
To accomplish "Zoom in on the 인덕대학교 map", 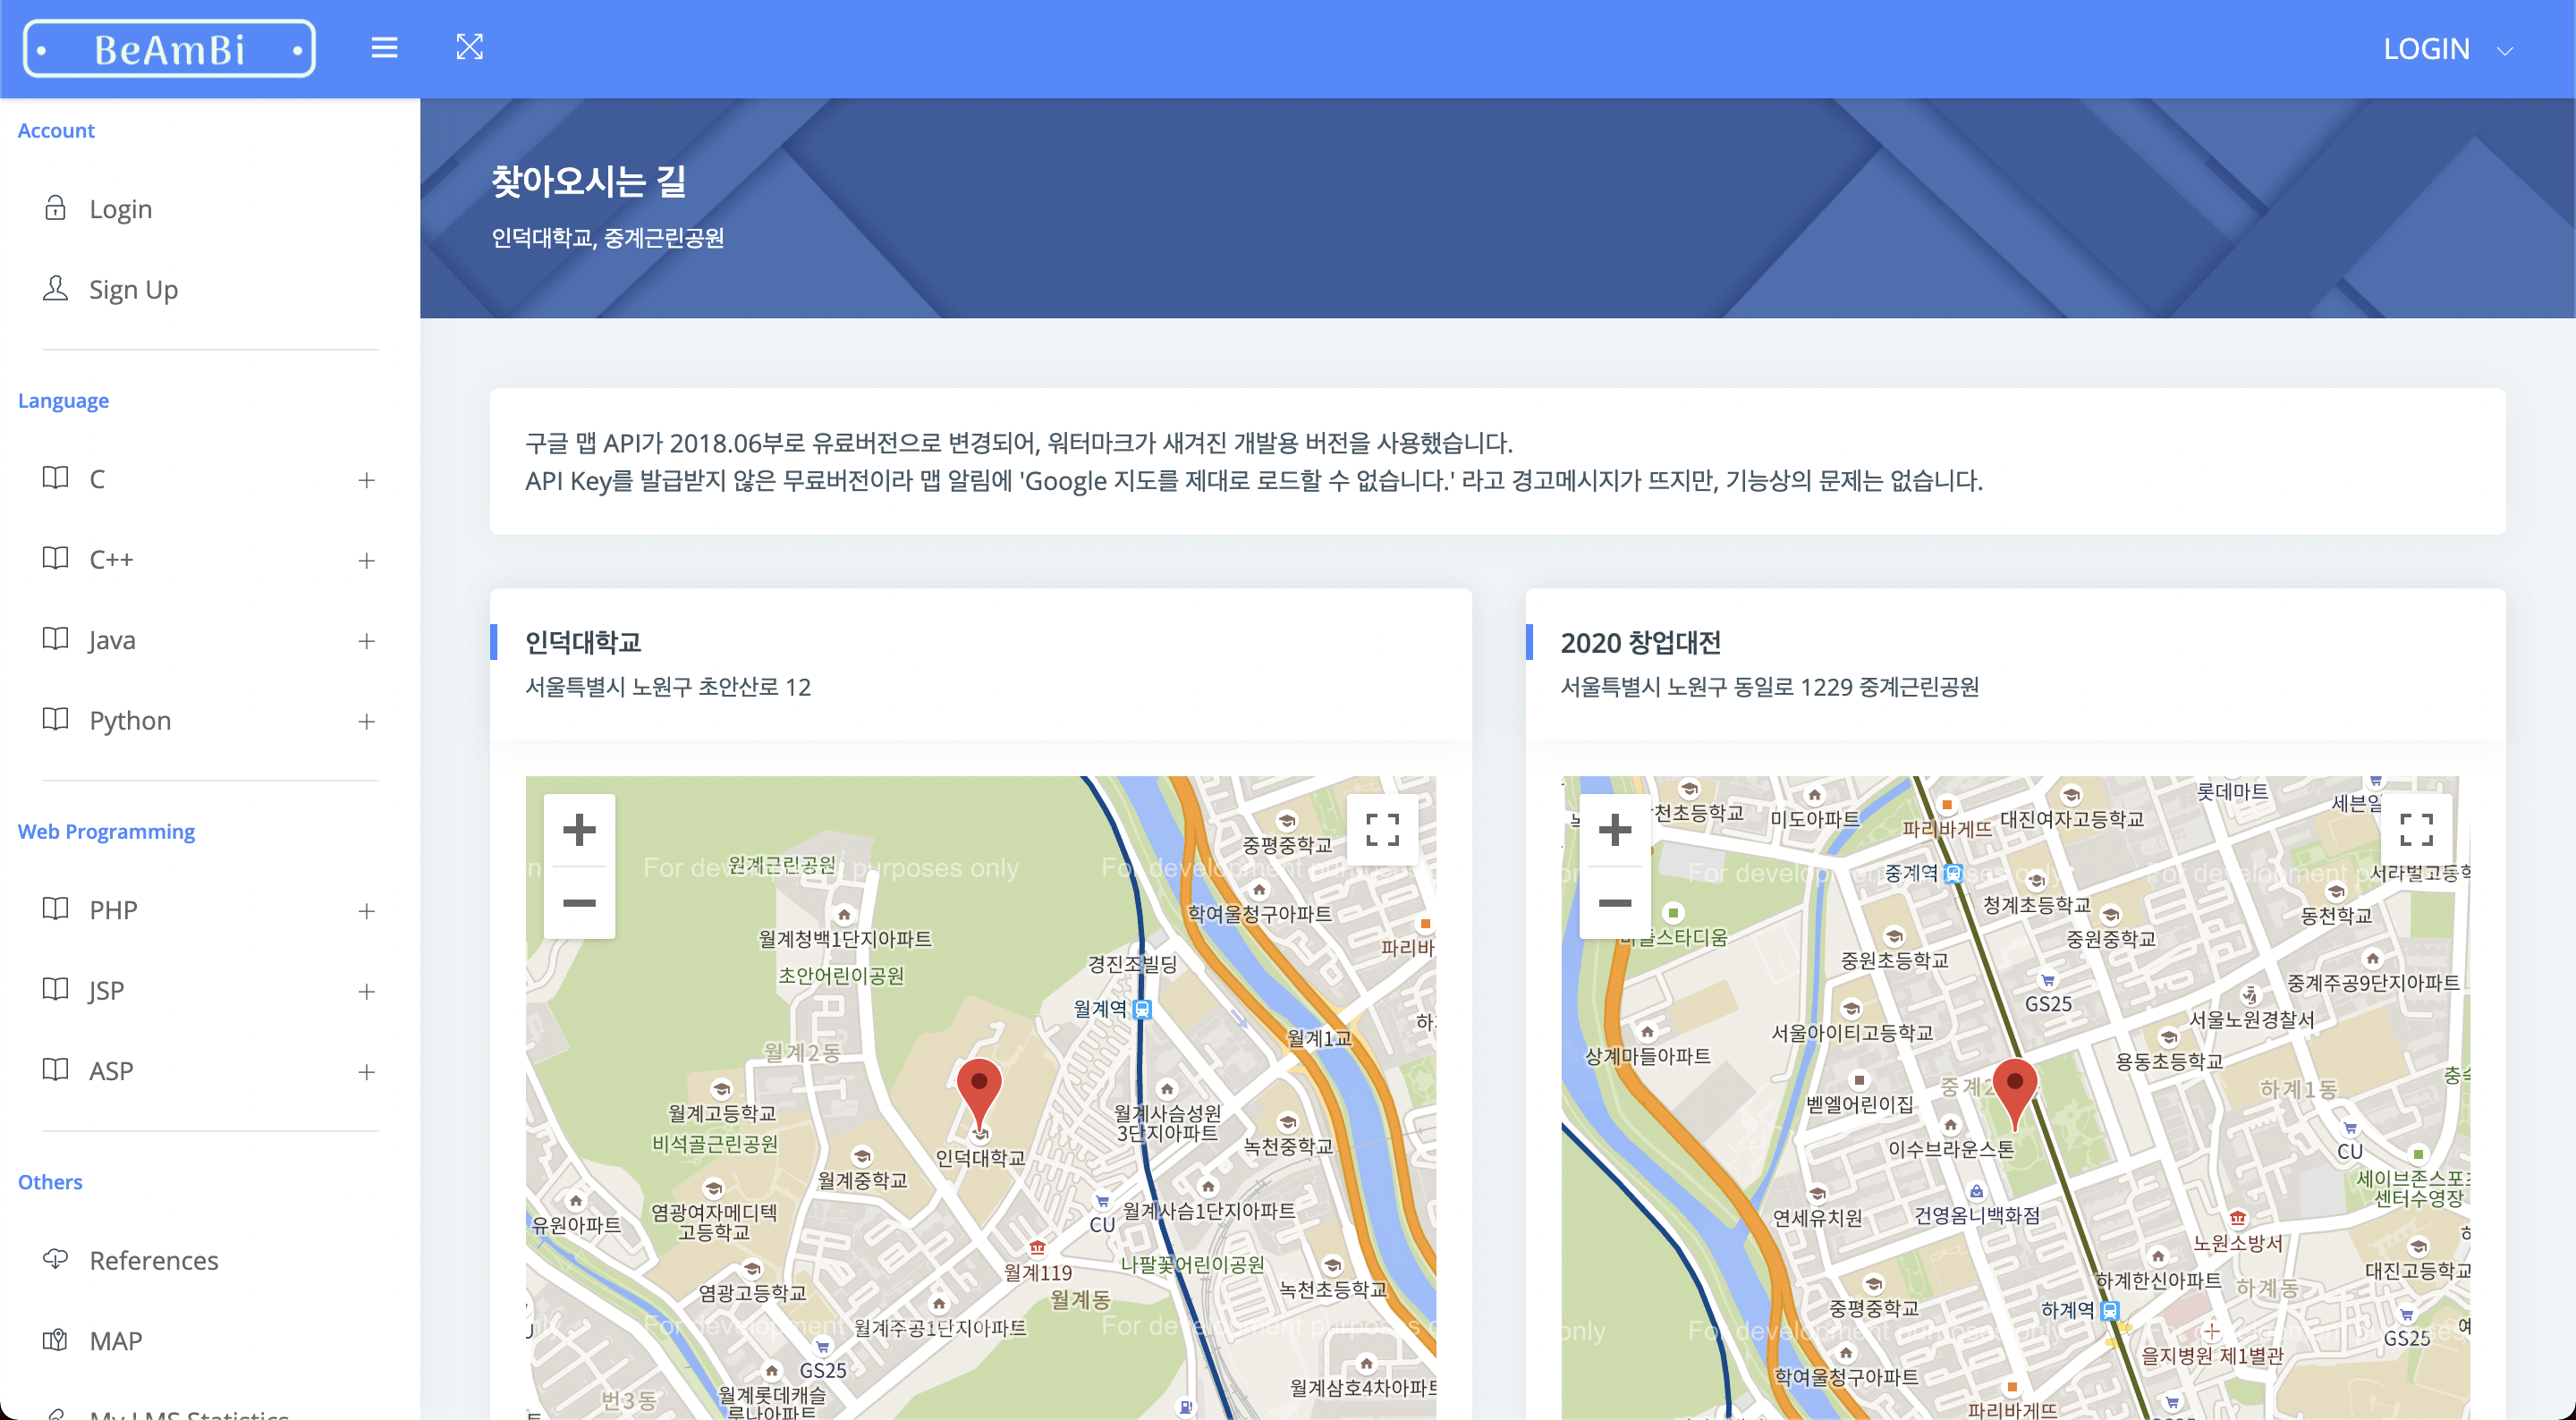I will coord(579,830).
